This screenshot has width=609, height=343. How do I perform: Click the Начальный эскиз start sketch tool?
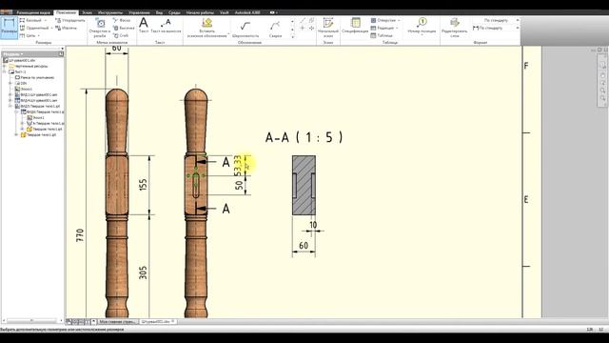pos(328,28)
